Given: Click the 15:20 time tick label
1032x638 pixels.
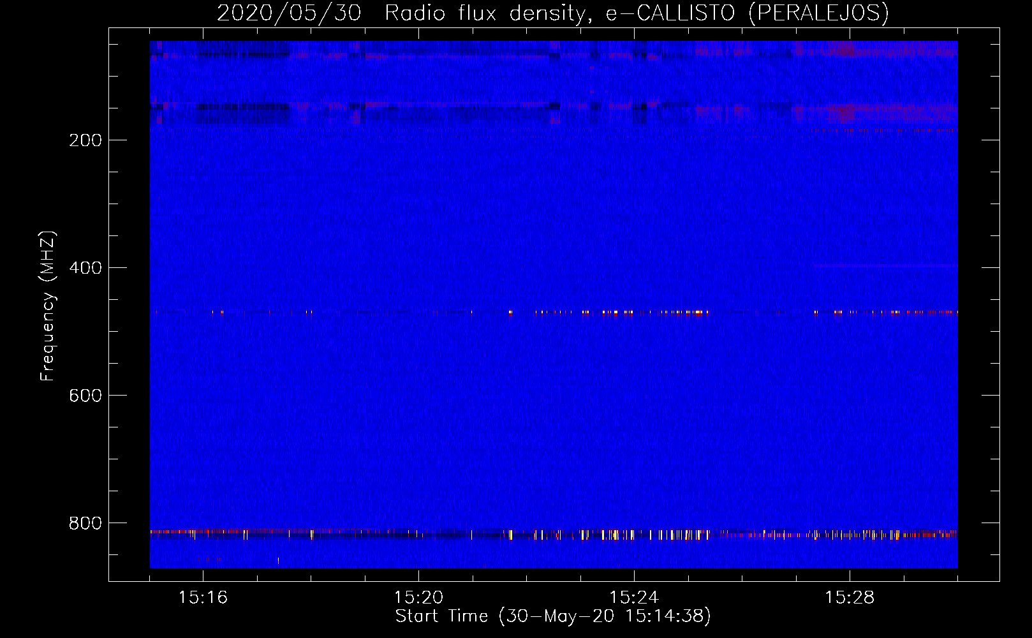Looking at the screenshot, I should 418,598.
